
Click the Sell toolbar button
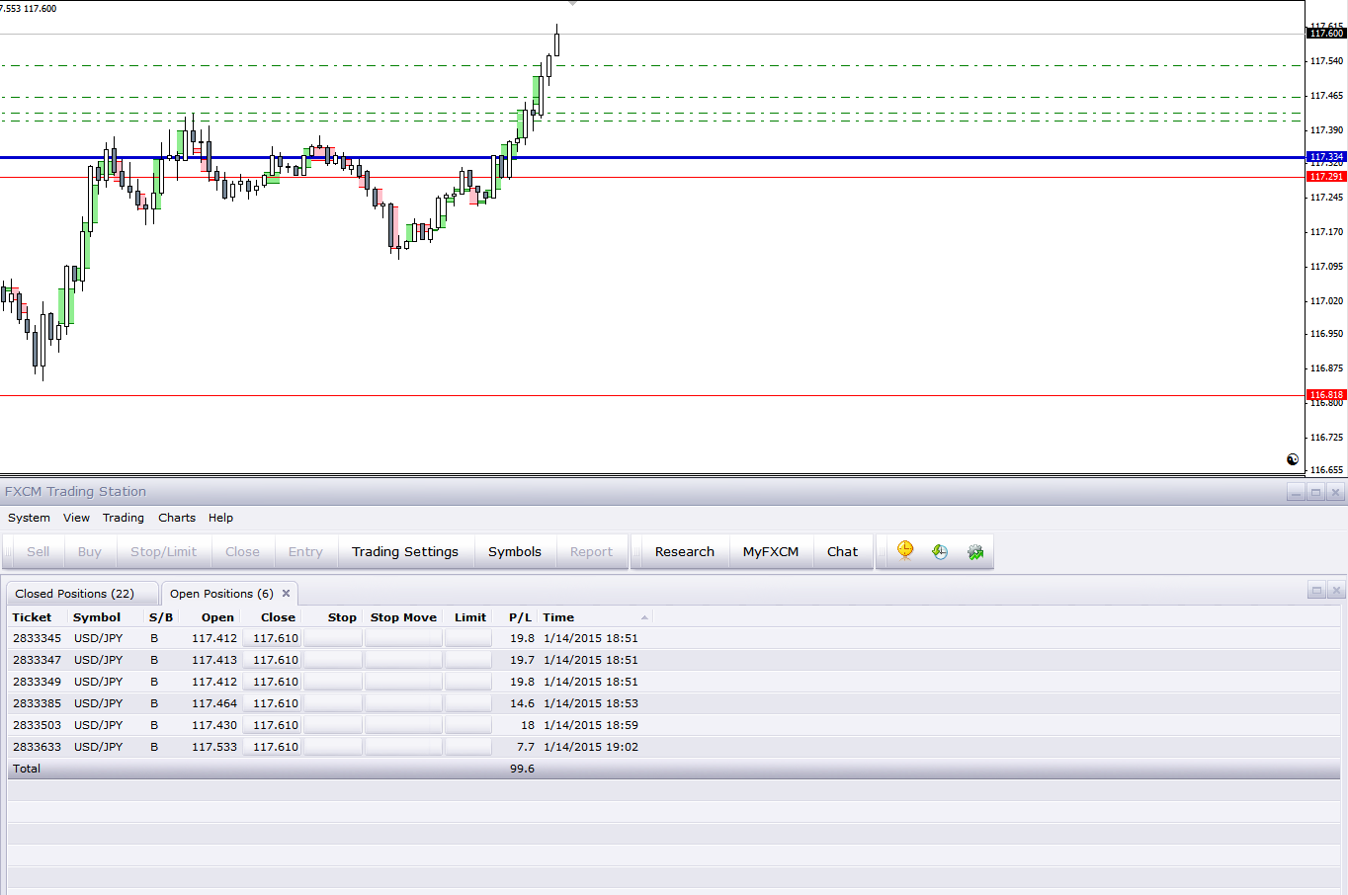(39, 552)
